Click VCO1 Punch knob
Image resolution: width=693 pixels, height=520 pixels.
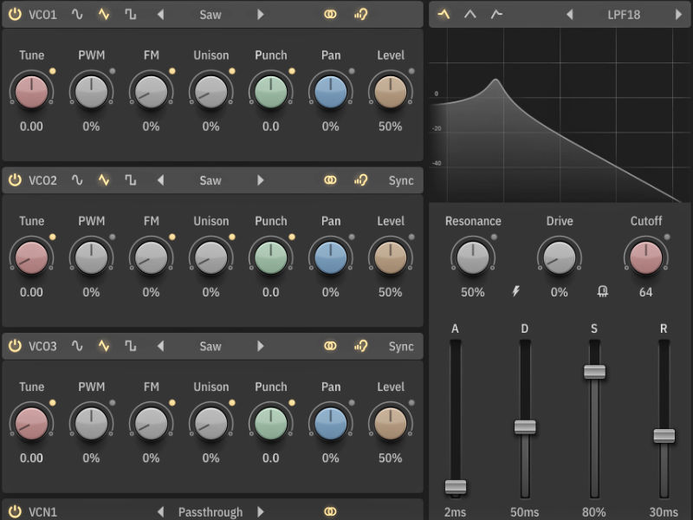click(x=270, y=92)
